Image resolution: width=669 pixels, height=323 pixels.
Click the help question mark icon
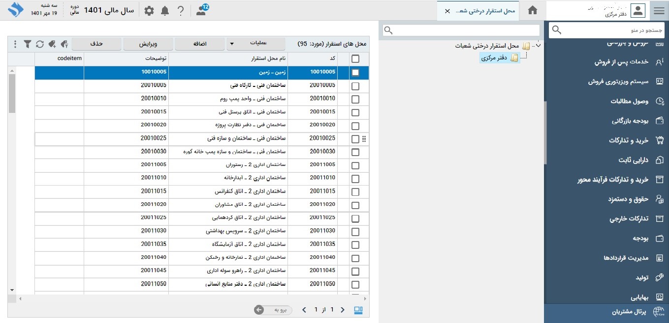pos(181,11)
